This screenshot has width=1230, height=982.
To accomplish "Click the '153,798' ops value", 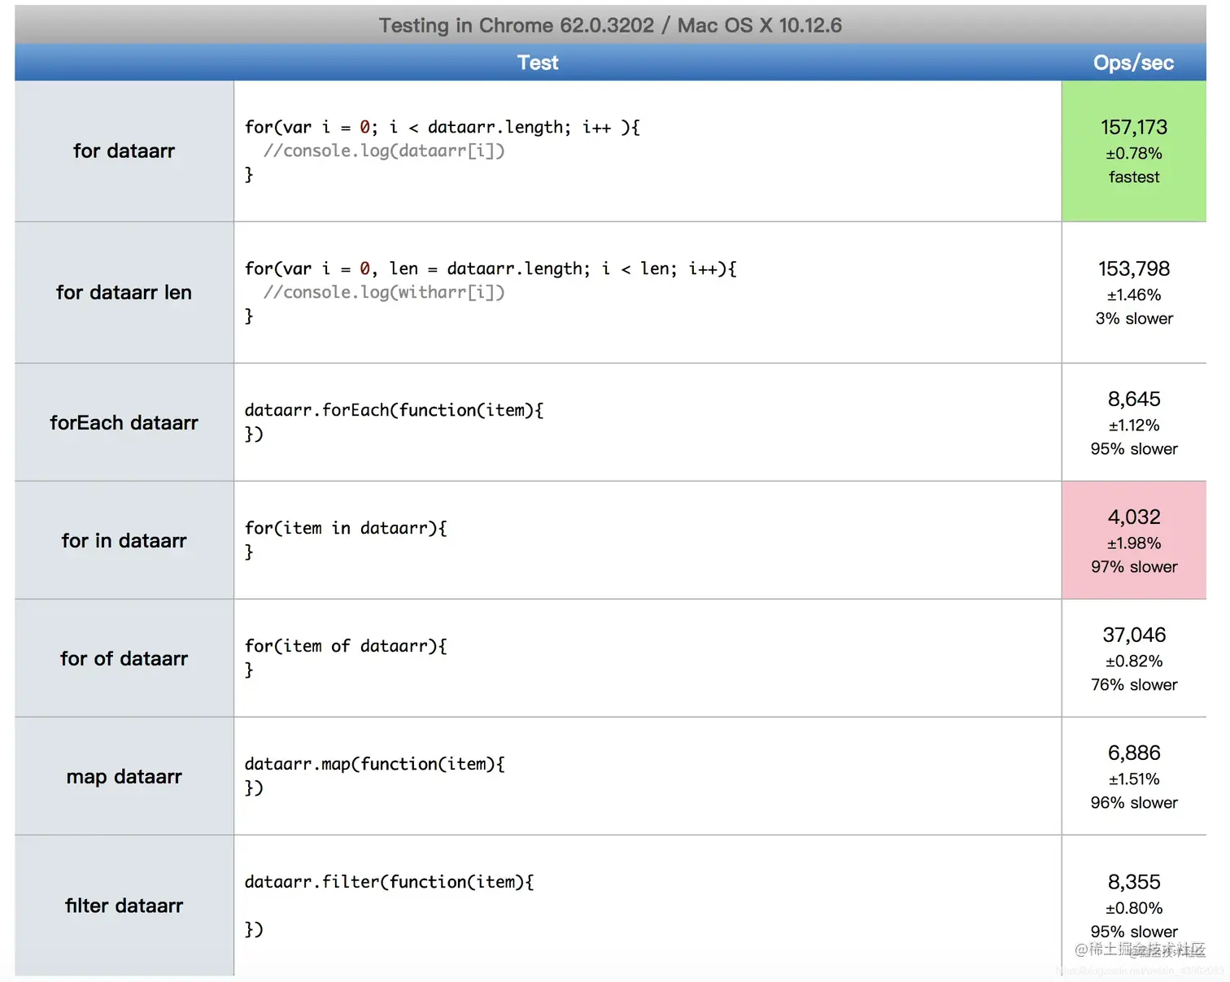I will point(1134,268).
